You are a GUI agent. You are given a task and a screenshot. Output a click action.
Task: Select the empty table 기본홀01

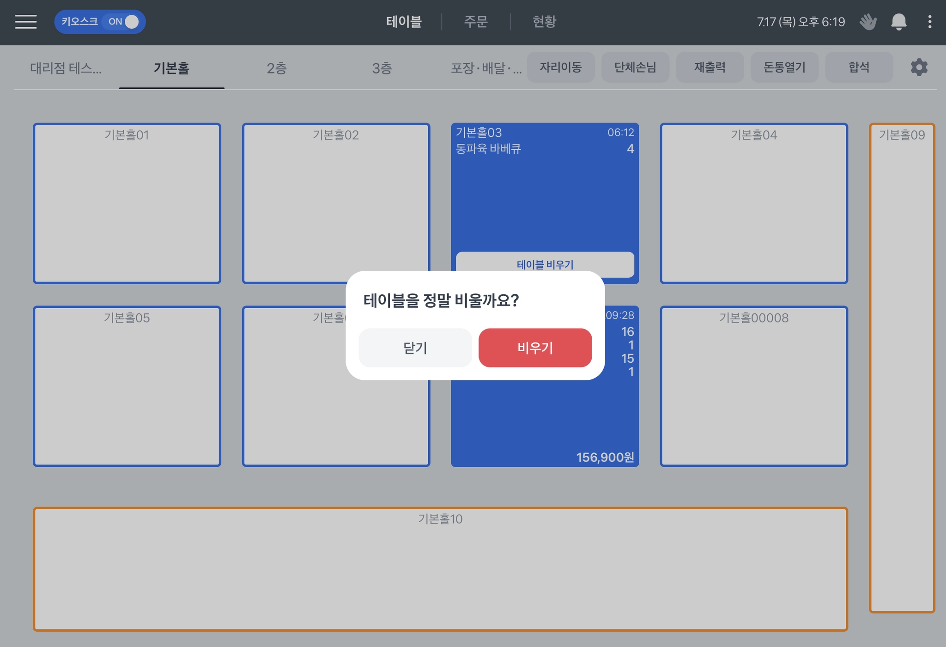(x=127, y=203)
